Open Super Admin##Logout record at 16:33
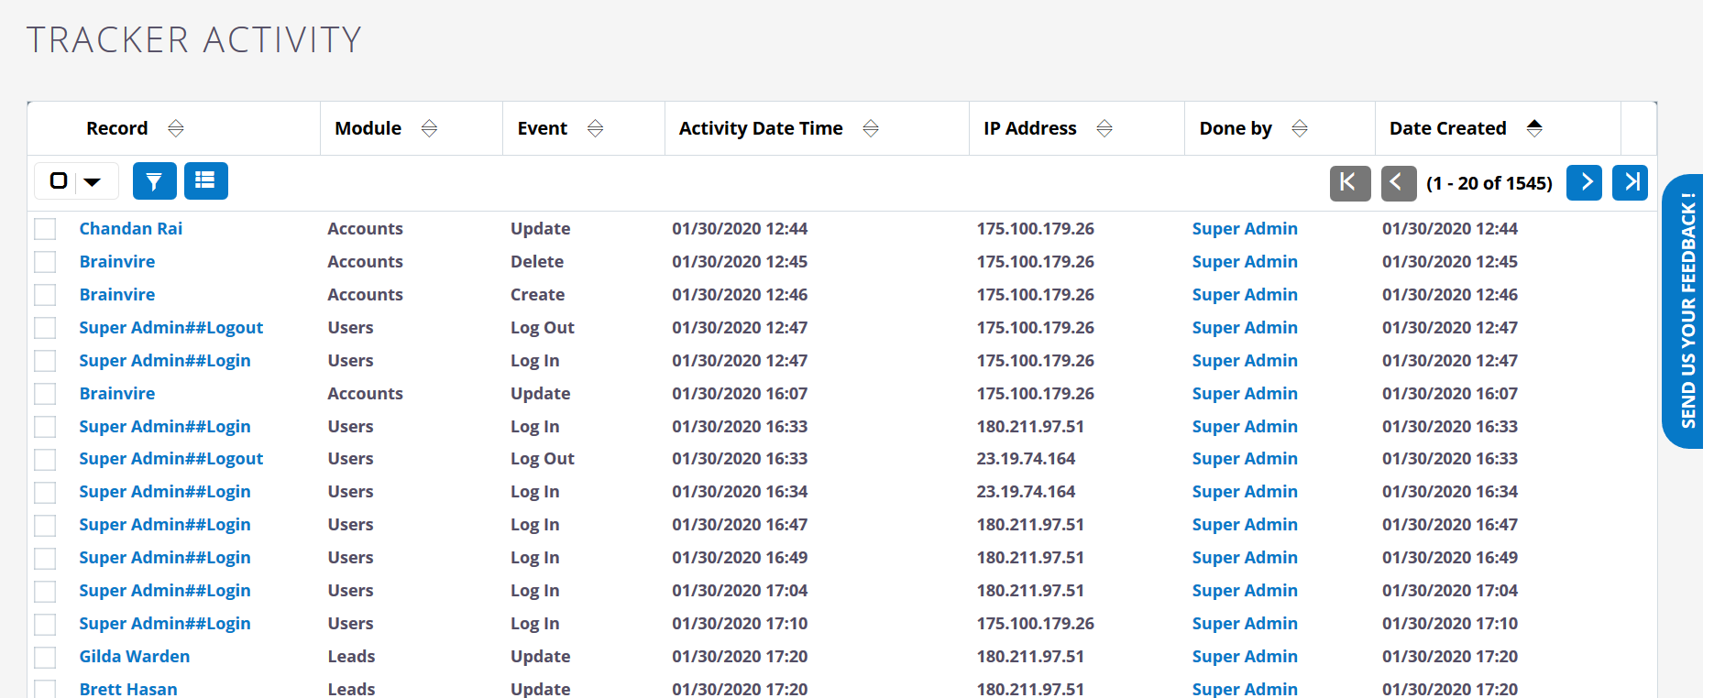Screen dimensions: 1714x698 point(171,459)
